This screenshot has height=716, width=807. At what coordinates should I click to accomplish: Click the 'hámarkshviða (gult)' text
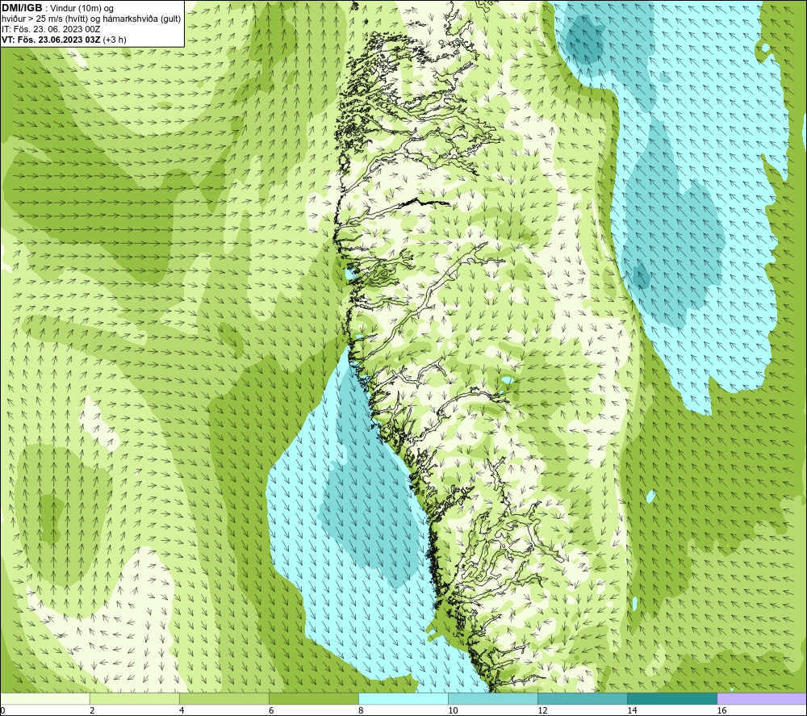(141, 19)
